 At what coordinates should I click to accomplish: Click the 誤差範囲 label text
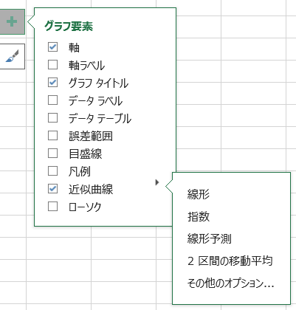(91, 136)
